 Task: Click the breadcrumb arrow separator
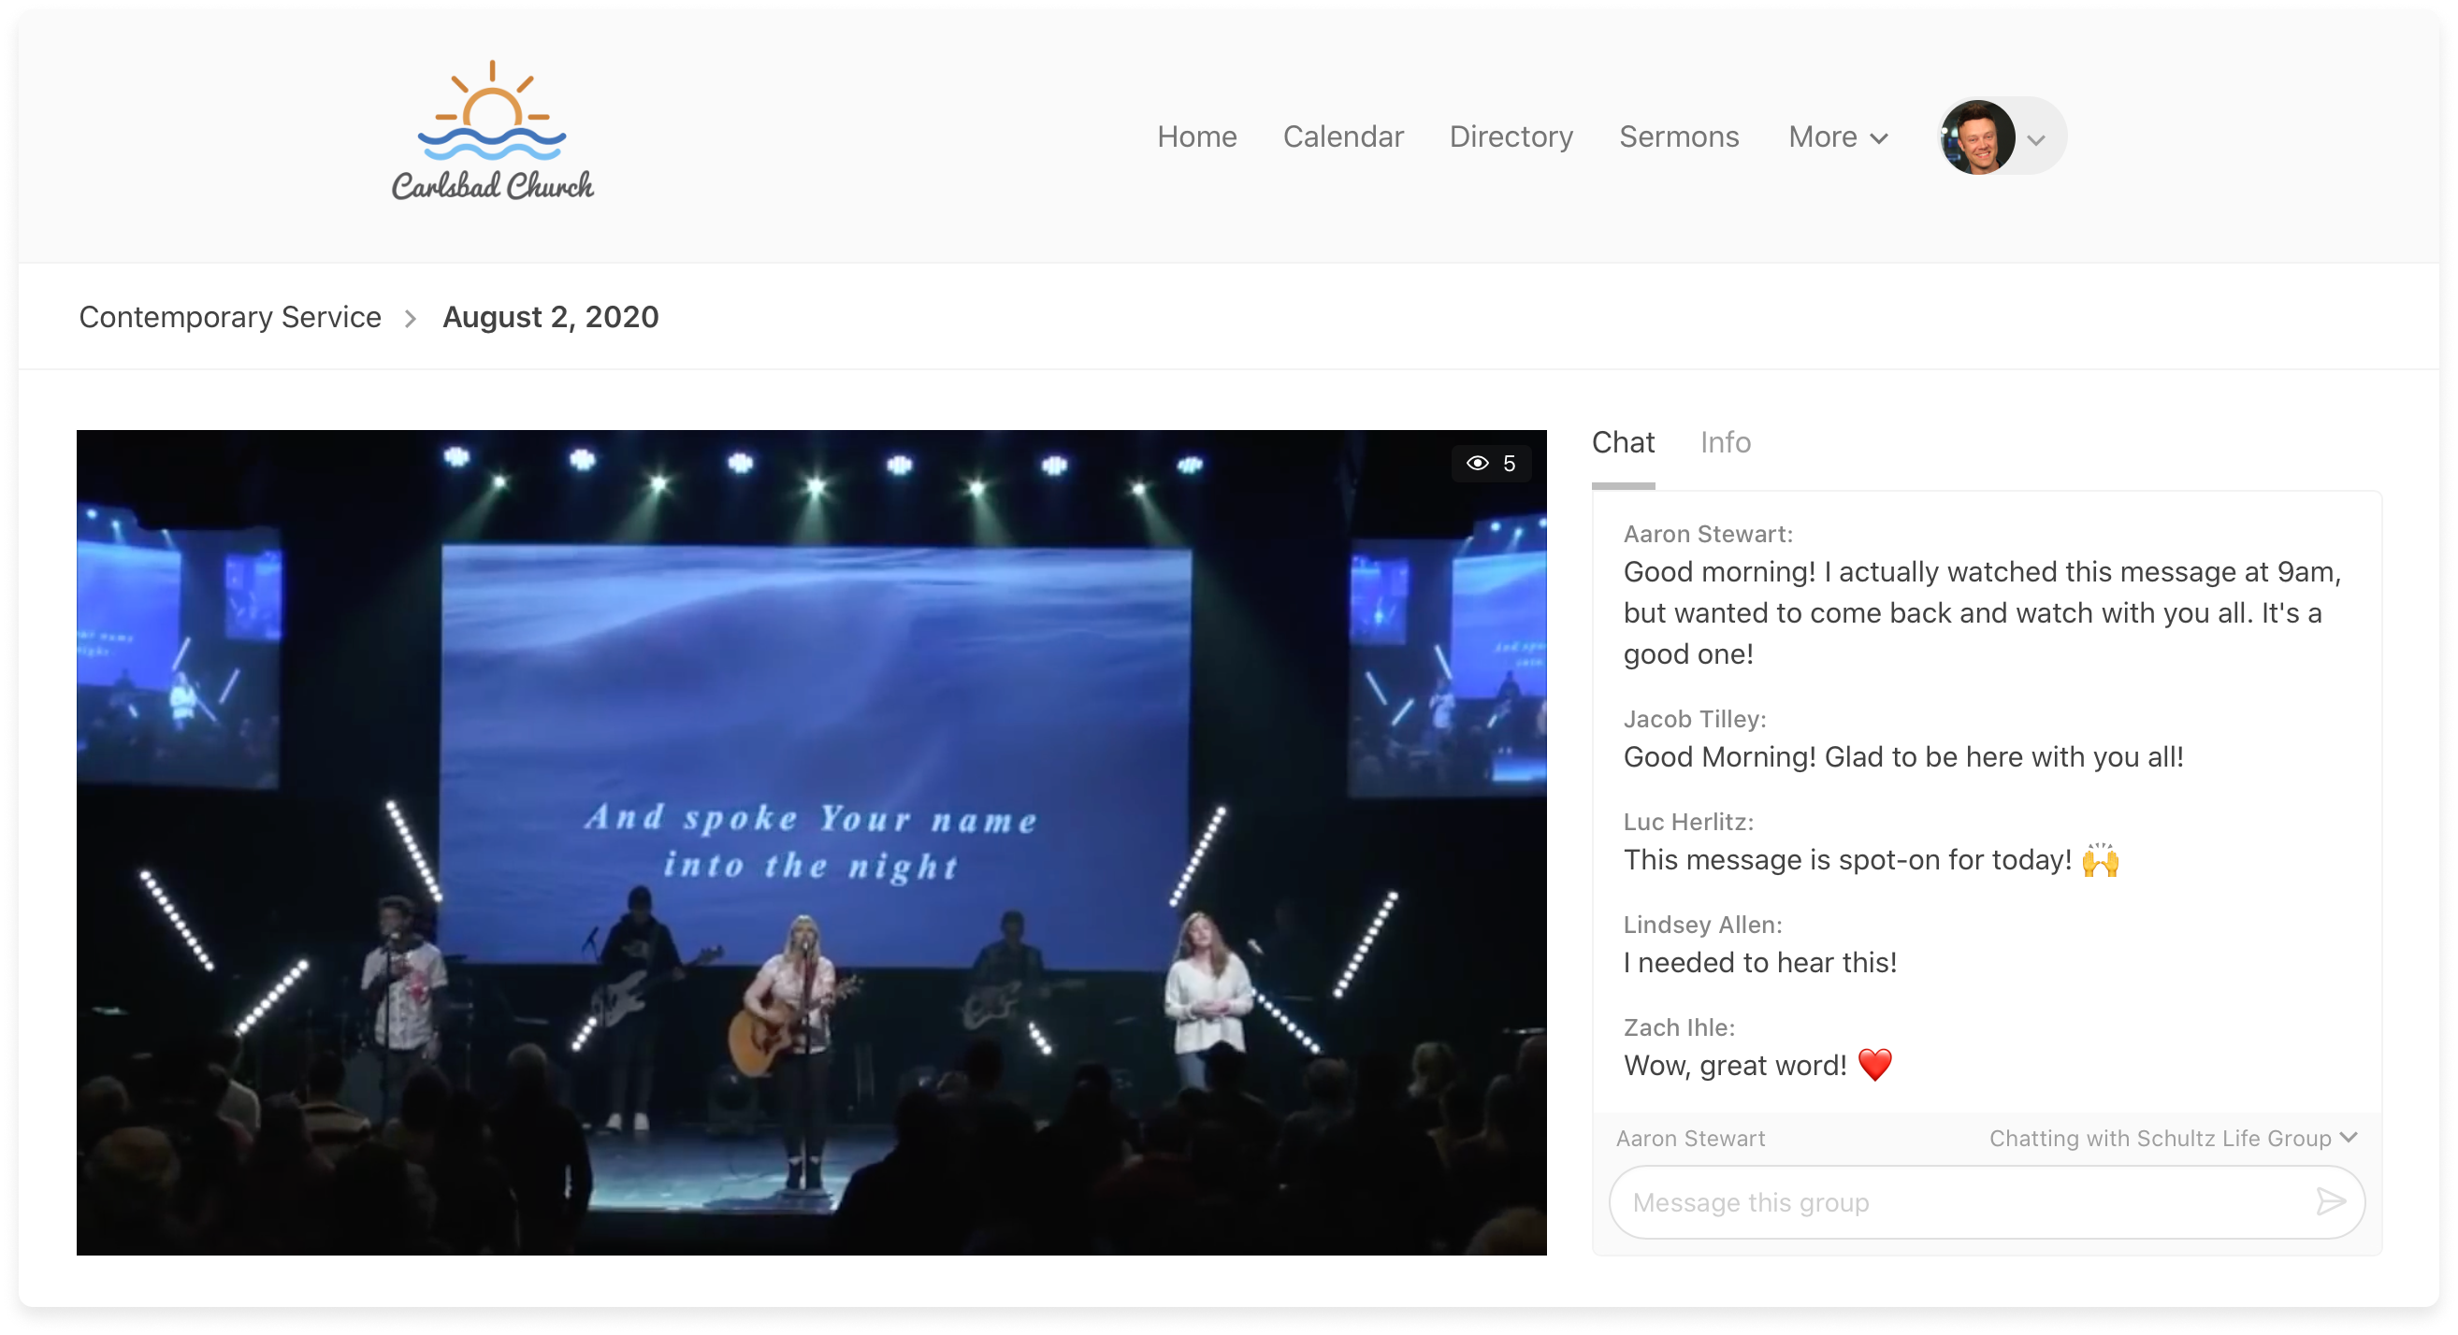pyautogui.click(x=411, y=319)
